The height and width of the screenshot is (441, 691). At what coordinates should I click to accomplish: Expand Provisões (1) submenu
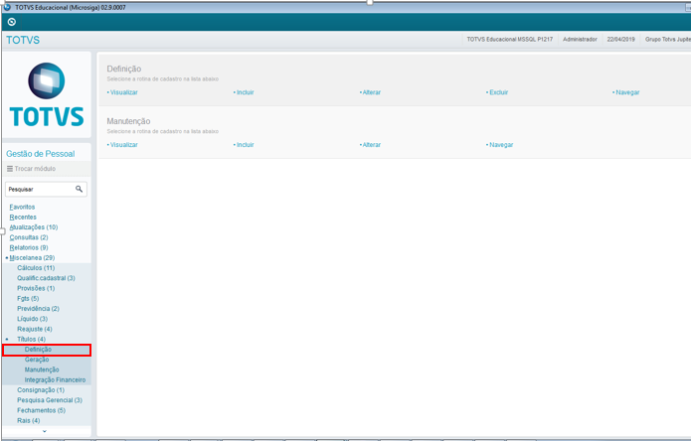tap(36, 288)
